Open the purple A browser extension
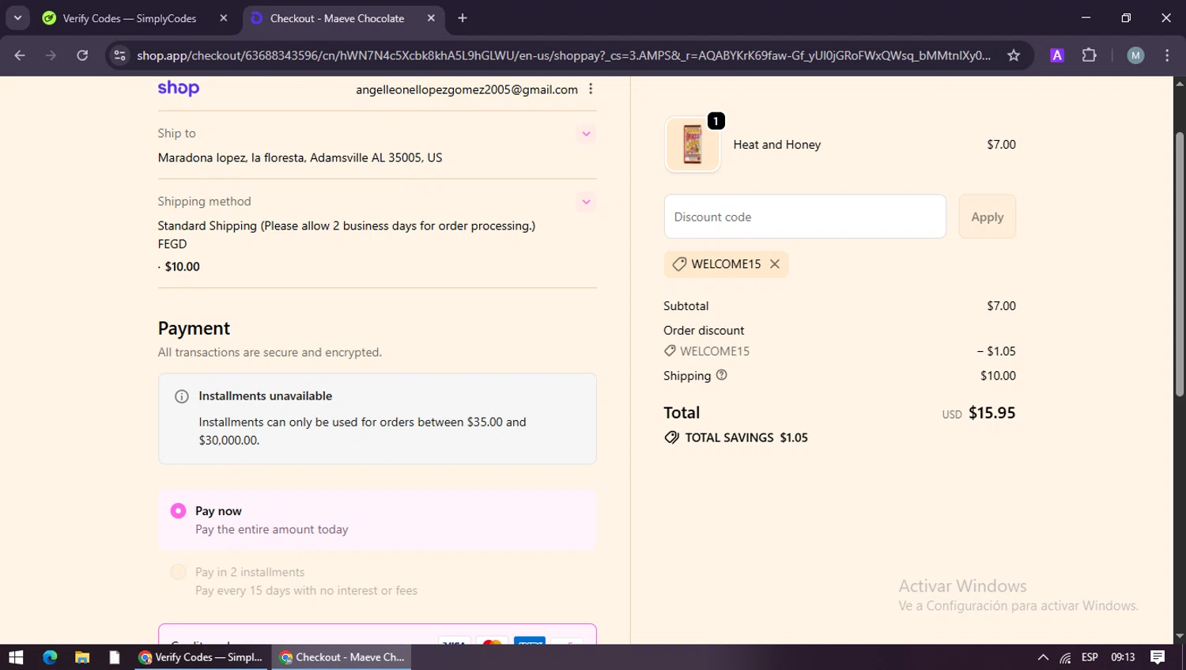 tap(1057, 55)
